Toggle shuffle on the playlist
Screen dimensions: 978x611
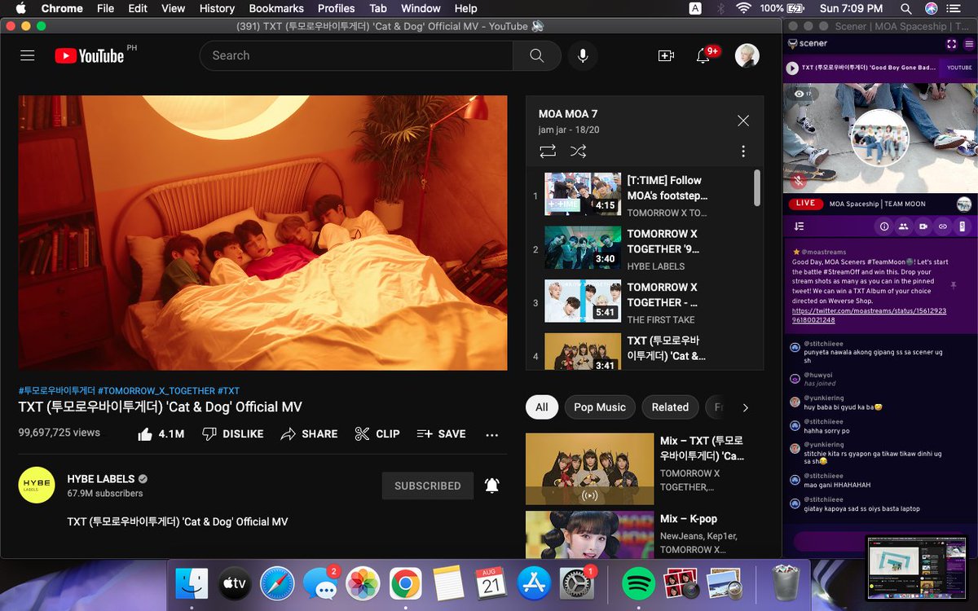pos(579,151)
